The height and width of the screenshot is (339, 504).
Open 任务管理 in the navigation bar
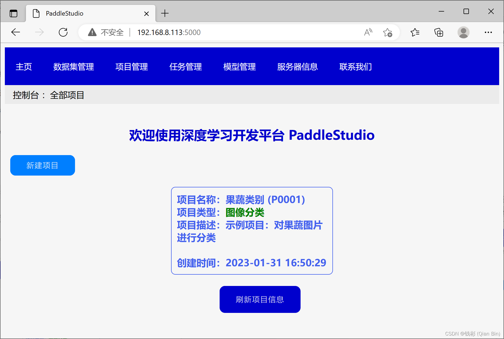click(186, 67)
